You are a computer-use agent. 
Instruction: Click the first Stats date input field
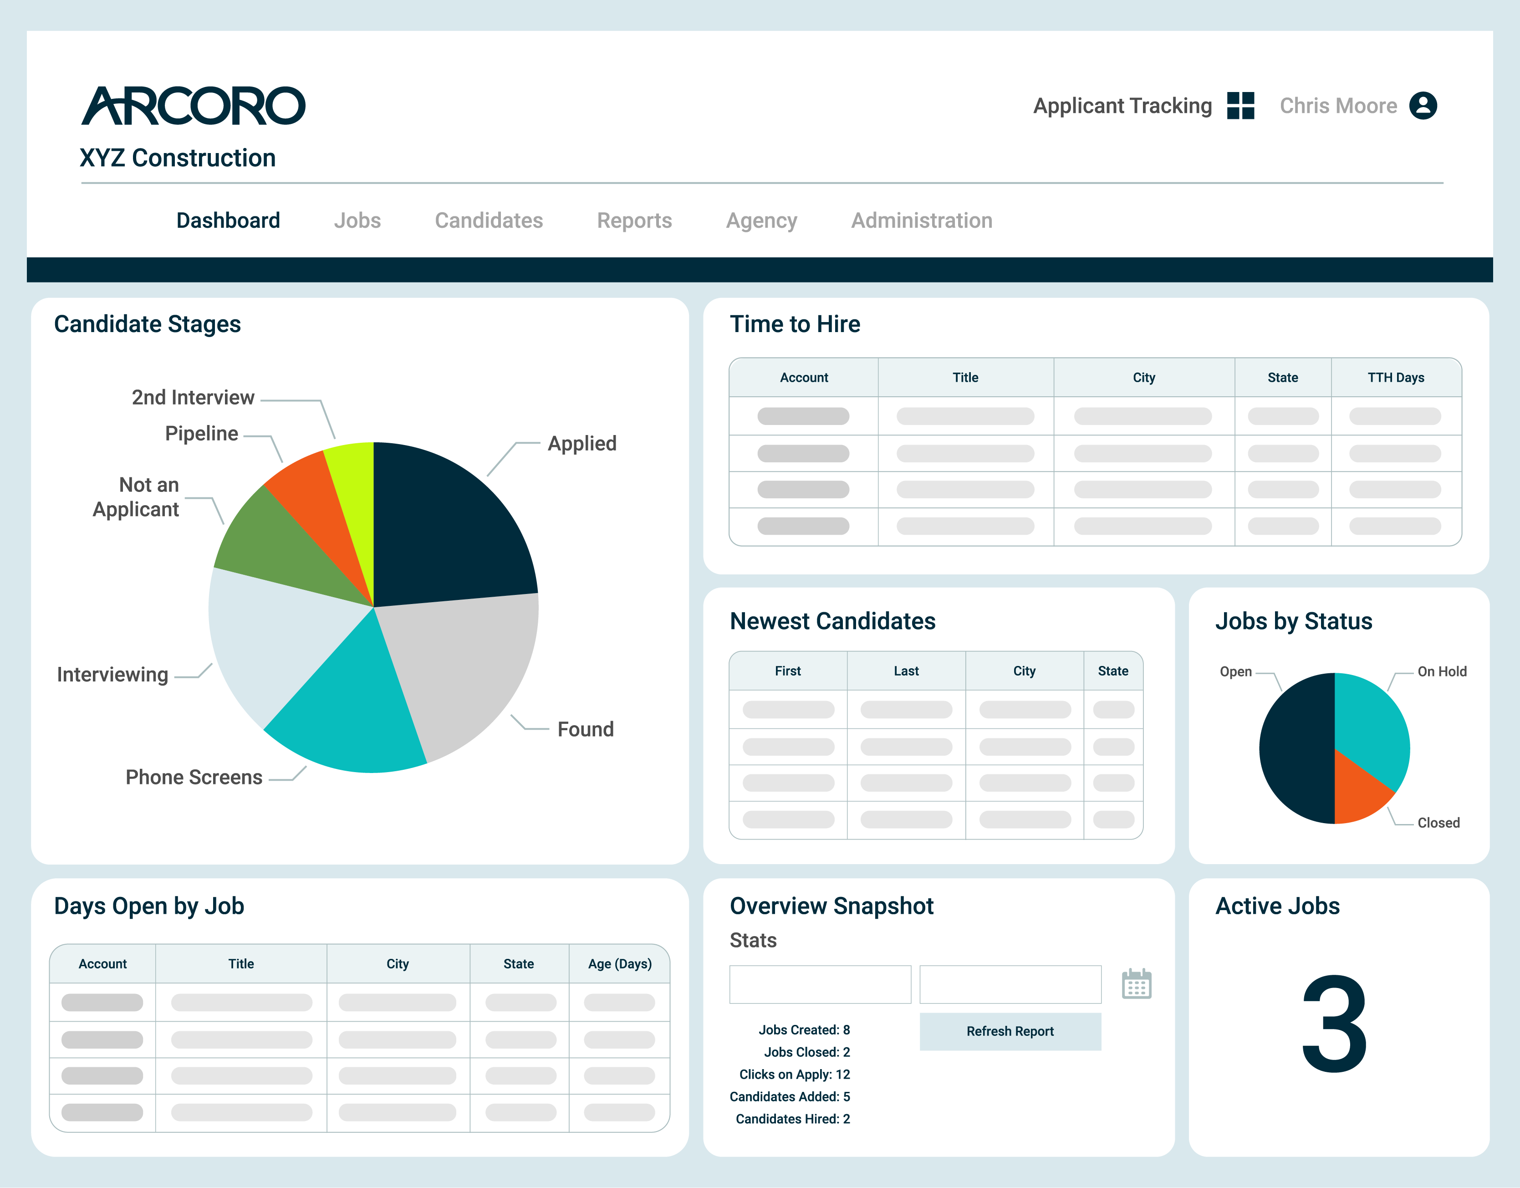point(820,984)
